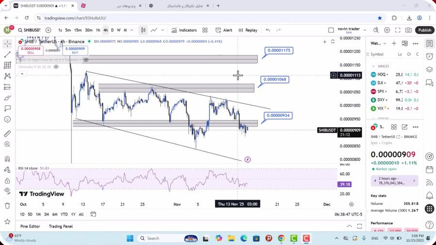Click the Windows Start button
436x245 pixels.
(130, 238)
